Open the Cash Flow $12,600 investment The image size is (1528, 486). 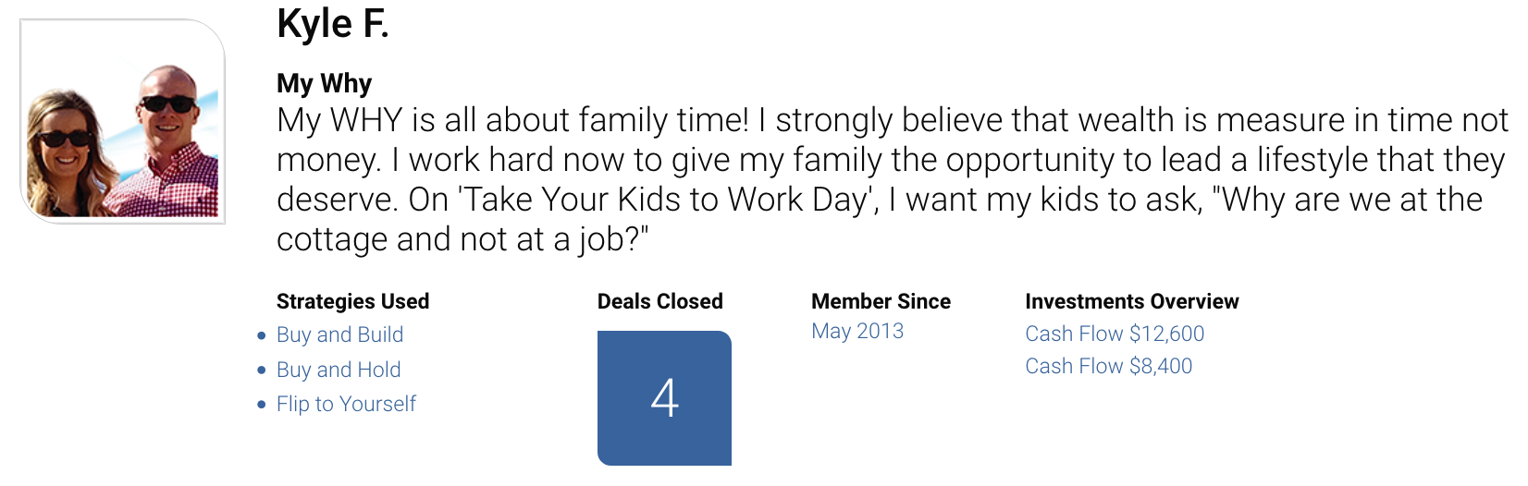[1115, 334]
